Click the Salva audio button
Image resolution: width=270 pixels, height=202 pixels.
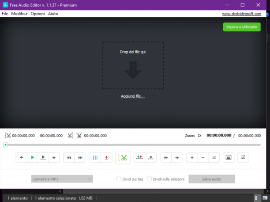pos(211,179)
